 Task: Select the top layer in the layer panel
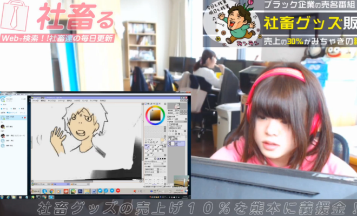click(x=175, y=138)
